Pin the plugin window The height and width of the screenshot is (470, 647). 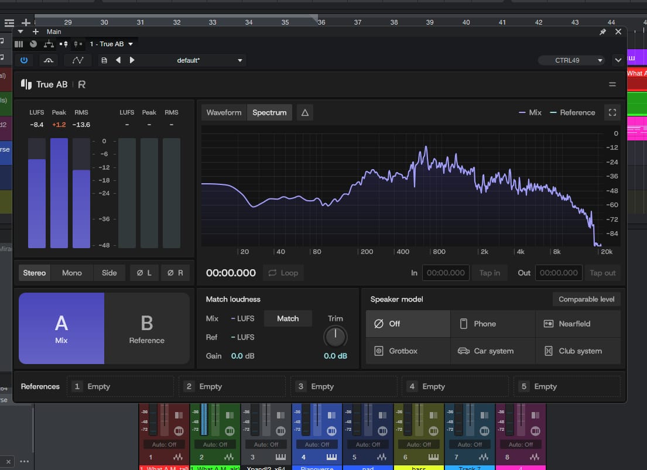tap(603, 32)
